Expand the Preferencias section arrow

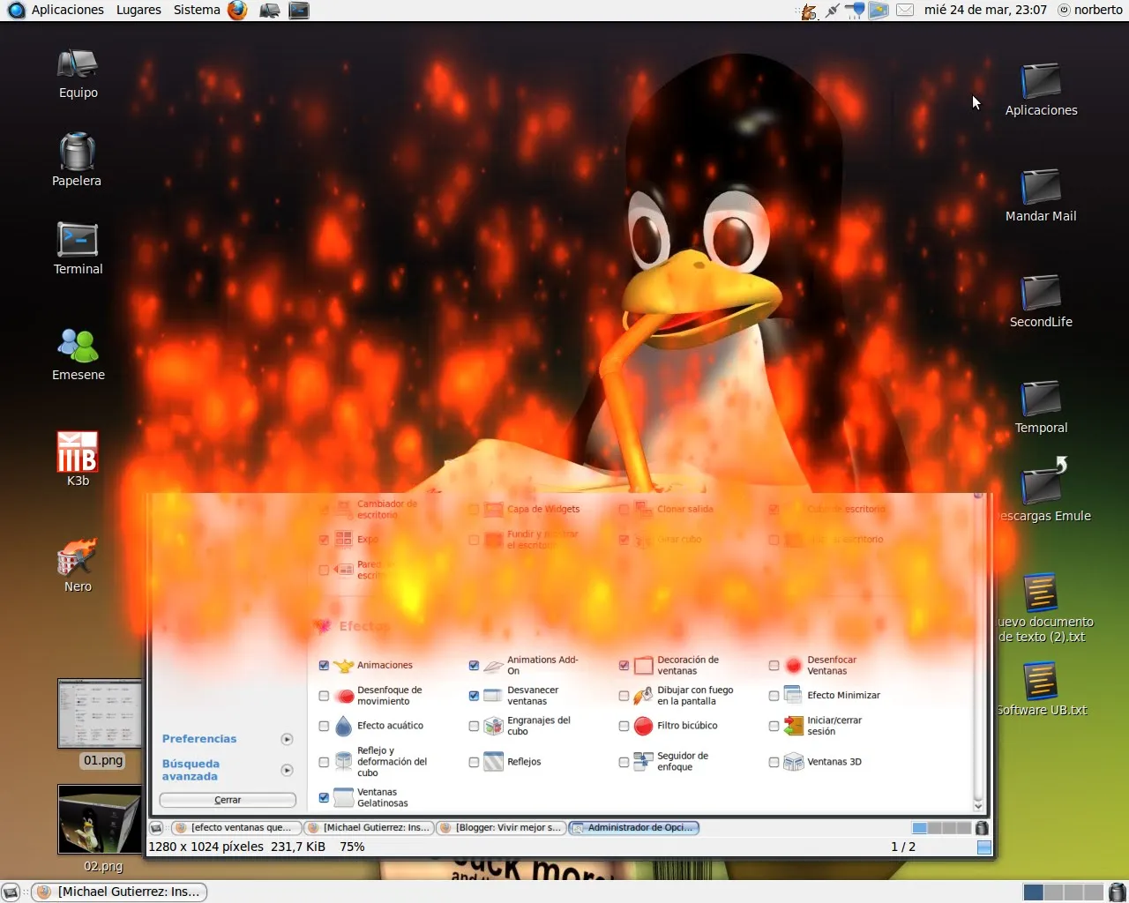pyautogui.click(x=287, y=739)
